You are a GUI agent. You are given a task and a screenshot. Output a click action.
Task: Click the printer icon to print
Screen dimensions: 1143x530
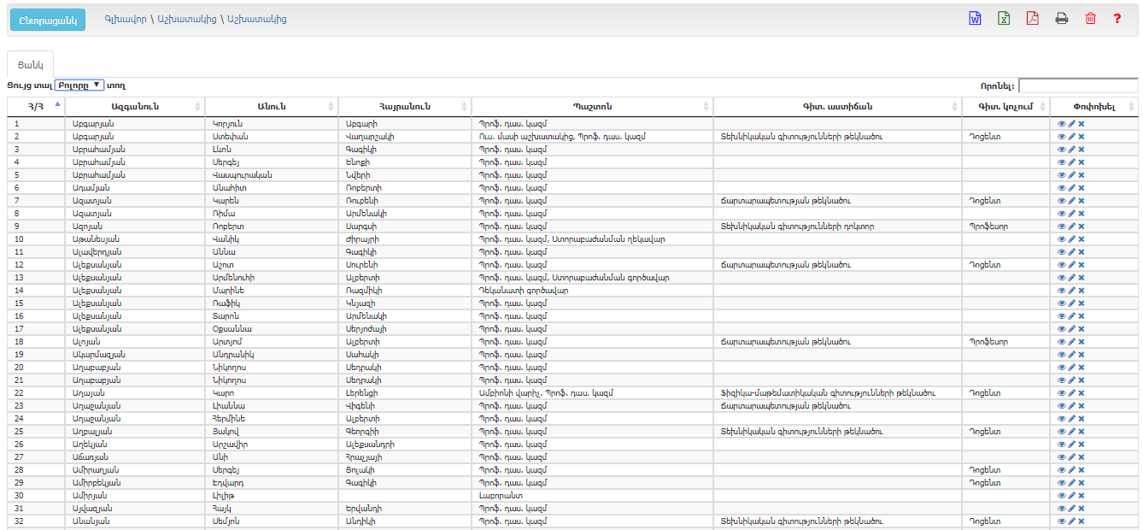tap(1061, 19)
